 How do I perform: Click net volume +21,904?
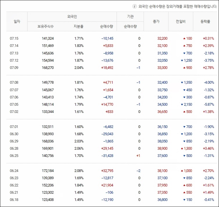(x=107, y=185)
